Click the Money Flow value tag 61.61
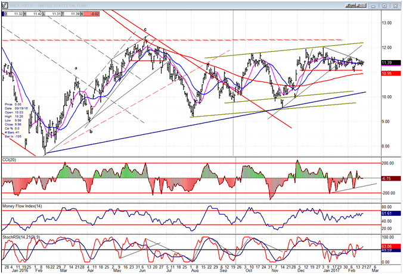The image size is (403, 274). click(x=390, y=213)
